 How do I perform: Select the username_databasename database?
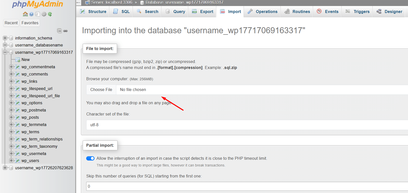pyautogui.click(x=39, y=45)
